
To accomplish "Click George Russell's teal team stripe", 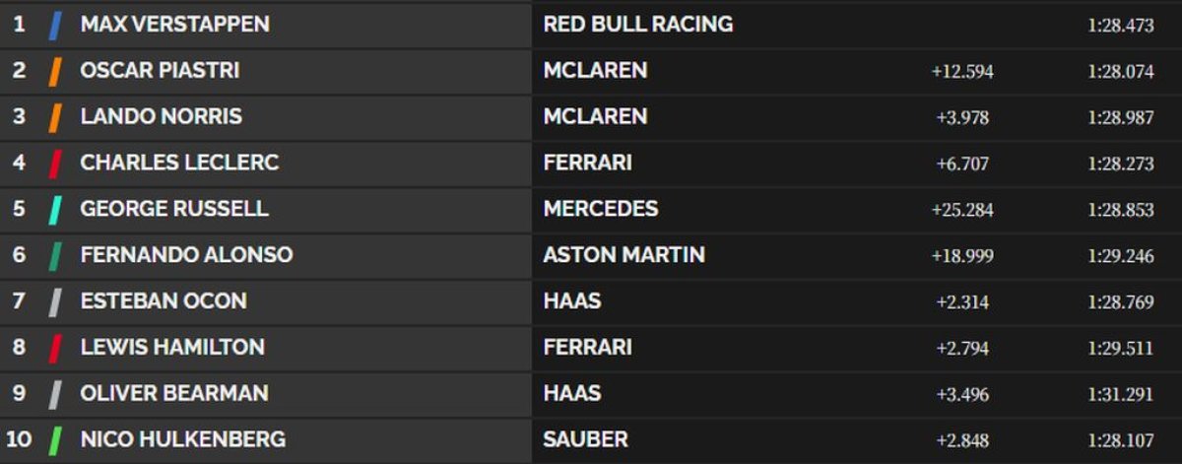I will click(x=56, y=209).
